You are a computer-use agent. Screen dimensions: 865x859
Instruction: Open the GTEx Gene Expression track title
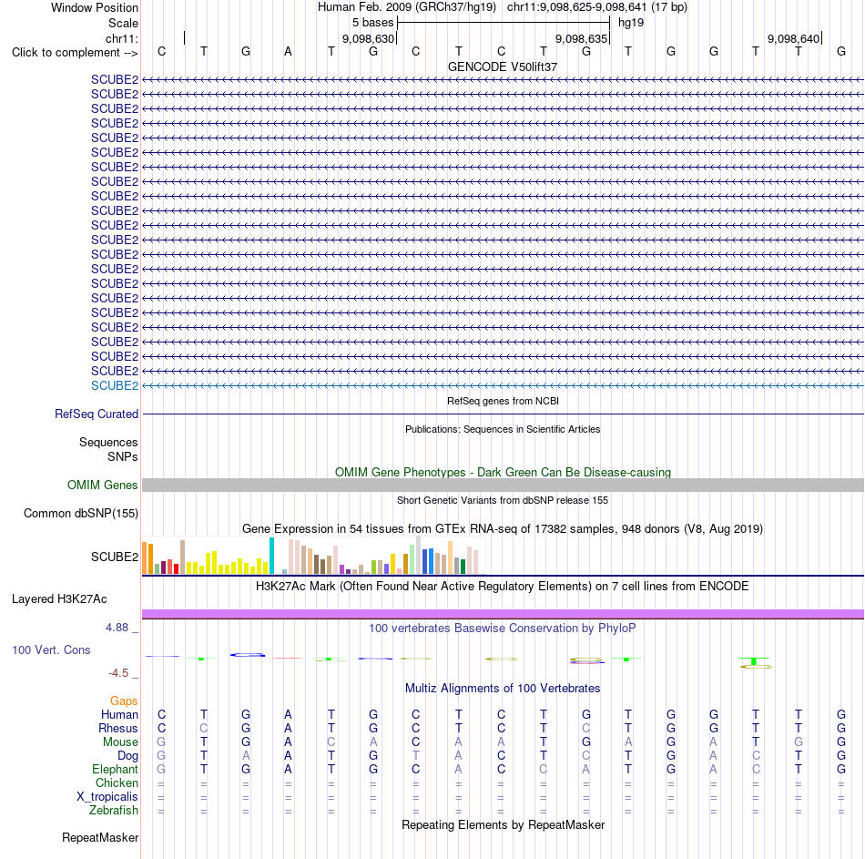pos(503,529)
